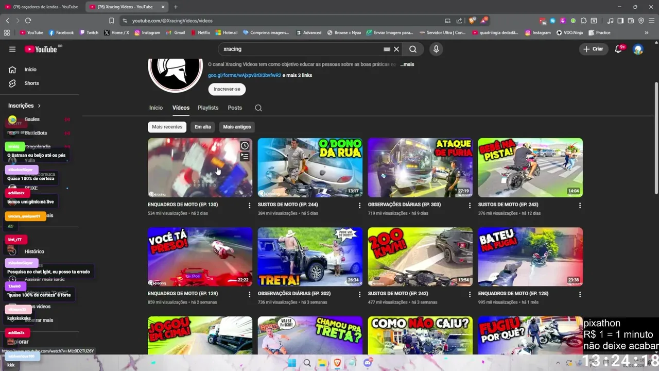
Task: Open options for OBSERVAÇÕES DIÁRIAS (EP. 303)
Action: click(x=470, y=205)
